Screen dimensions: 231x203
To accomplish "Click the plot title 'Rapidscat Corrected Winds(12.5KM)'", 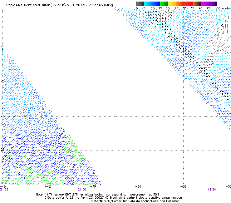I will pos(36,5).
